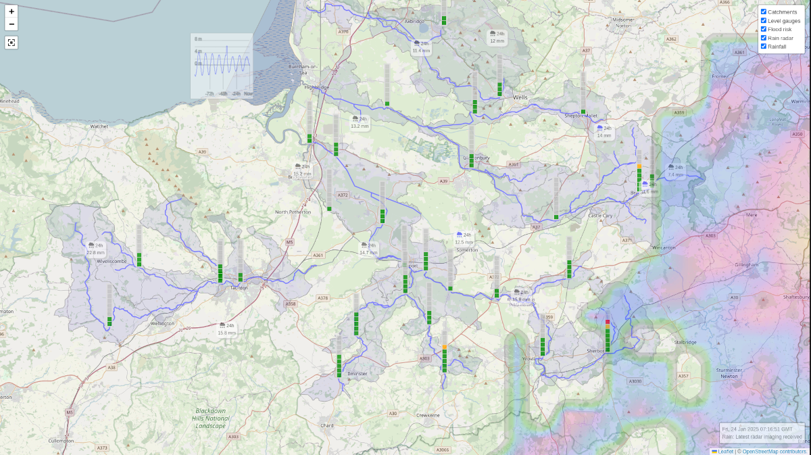The image size is (811, 455).
Task: Select the 14.7 mm rainfall marker
Action: pyautogui.click(x=368, y=248)
